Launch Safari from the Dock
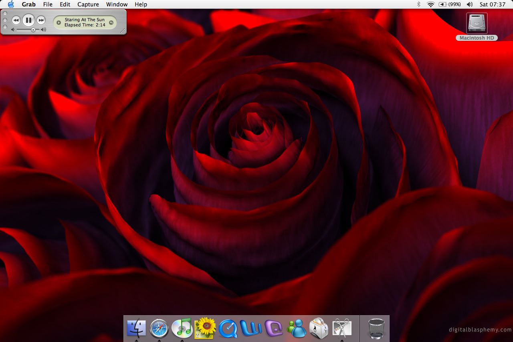The width and height of the screenshot is (513, 342). pos(159,328)
